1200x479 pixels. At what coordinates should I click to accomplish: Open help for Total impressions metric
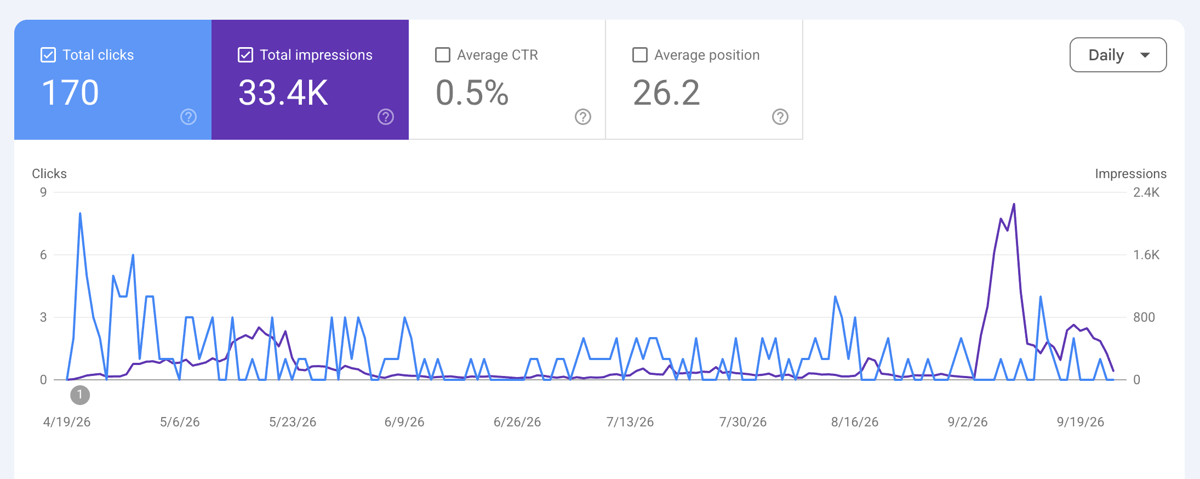click(x=386, y=117)
